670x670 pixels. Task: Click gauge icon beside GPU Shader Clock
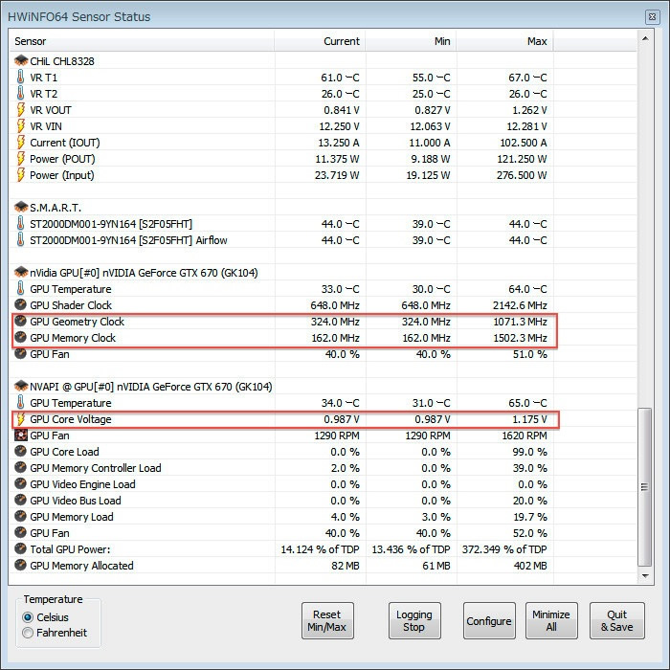point(20,304)
